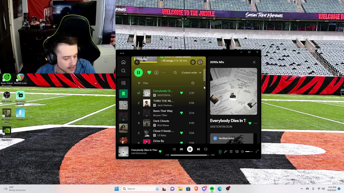The image size is (344, 193).
Task: Open Liked Songs bookmark tile in sidebar
Action: click(x=123, y=94)
